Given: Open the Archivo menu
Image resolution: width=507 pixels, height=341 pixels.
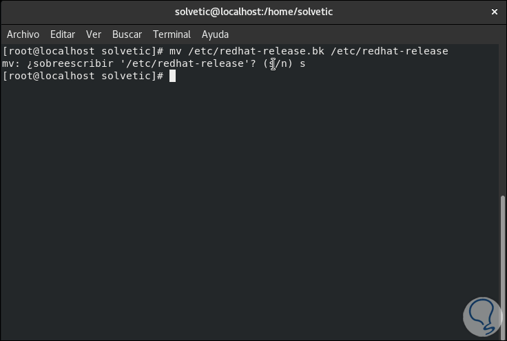Looking at the screenshot, I should pos(23,34).
